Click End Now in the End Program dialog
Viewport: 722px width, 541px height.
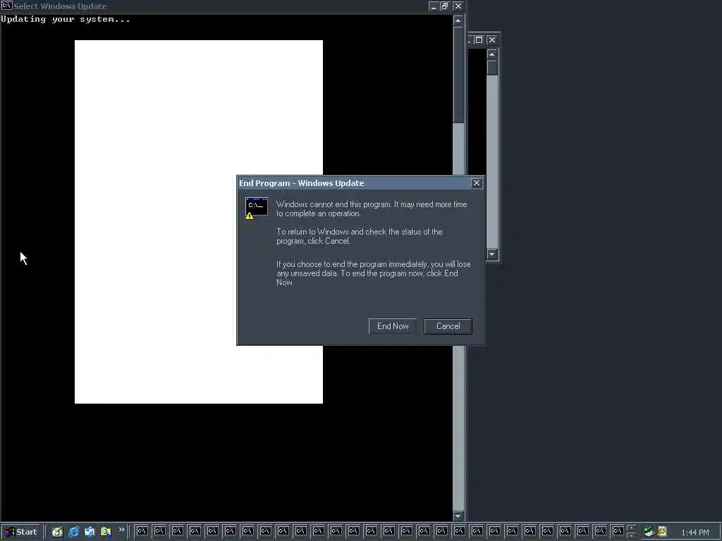pos(392,326)
